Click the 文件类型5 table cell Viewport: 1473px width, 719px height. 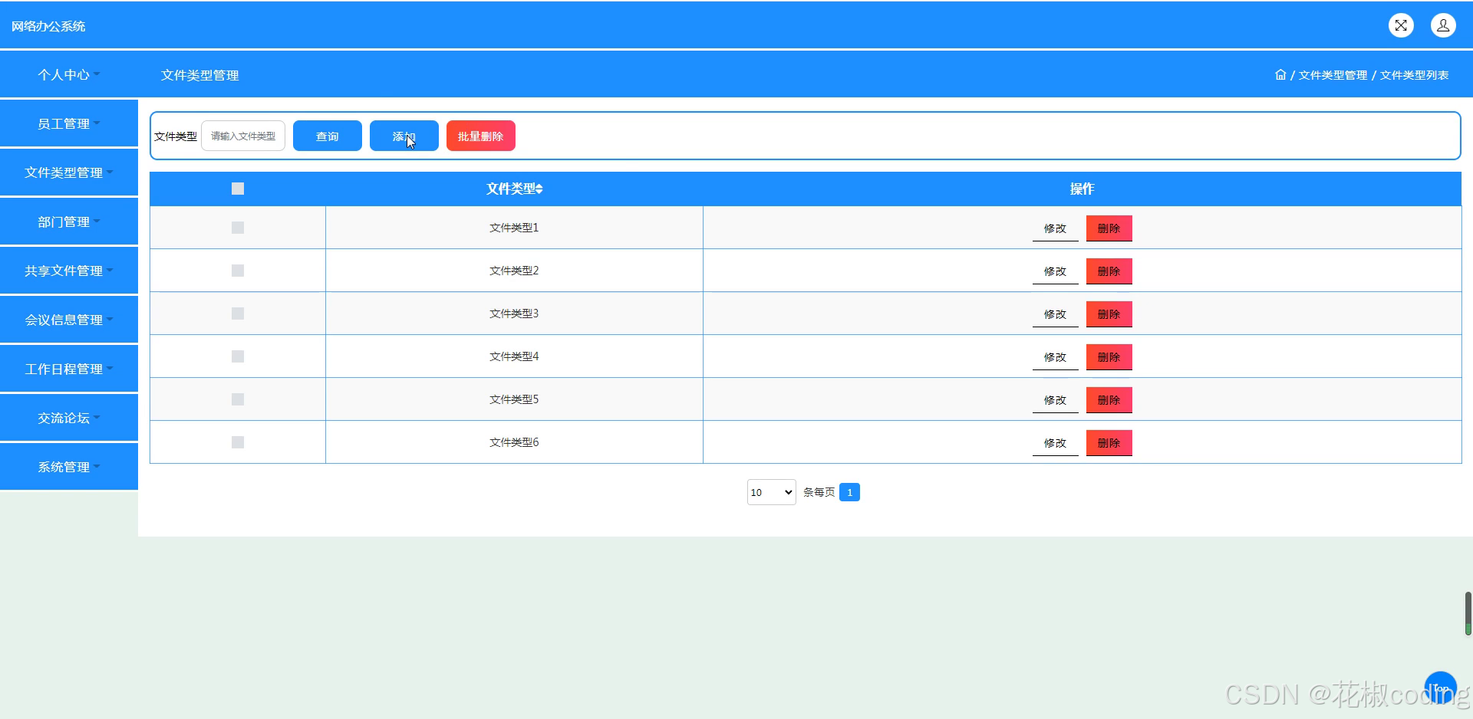[514, 399]
